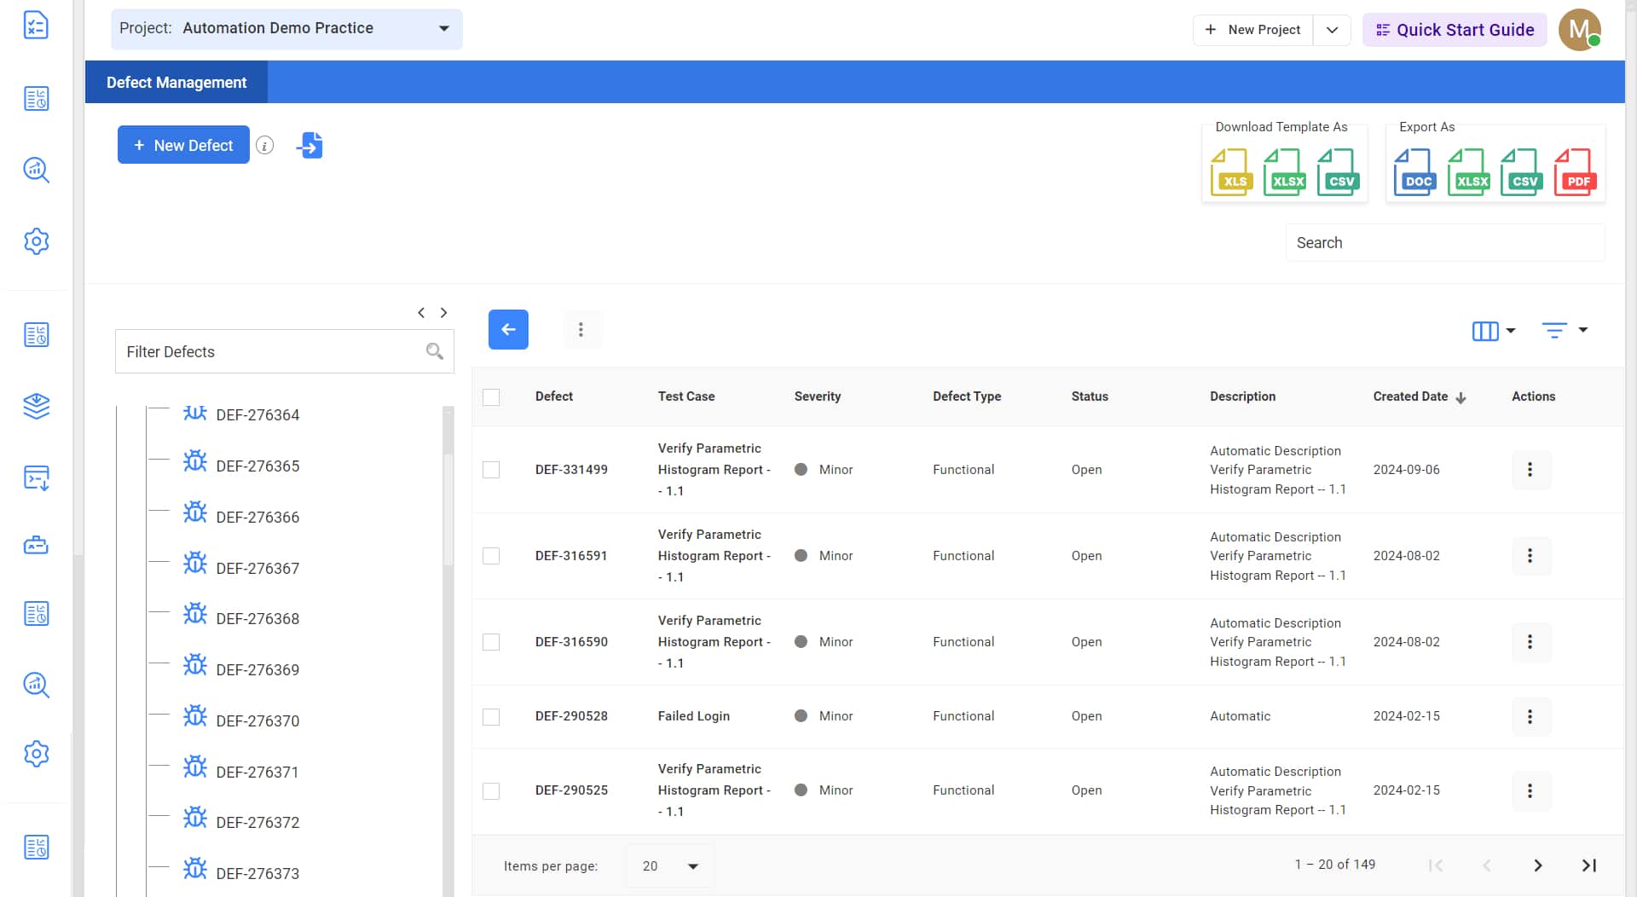
Task: Export defects as PDF
Action: pyautogui.click(x=1575, y=171)
